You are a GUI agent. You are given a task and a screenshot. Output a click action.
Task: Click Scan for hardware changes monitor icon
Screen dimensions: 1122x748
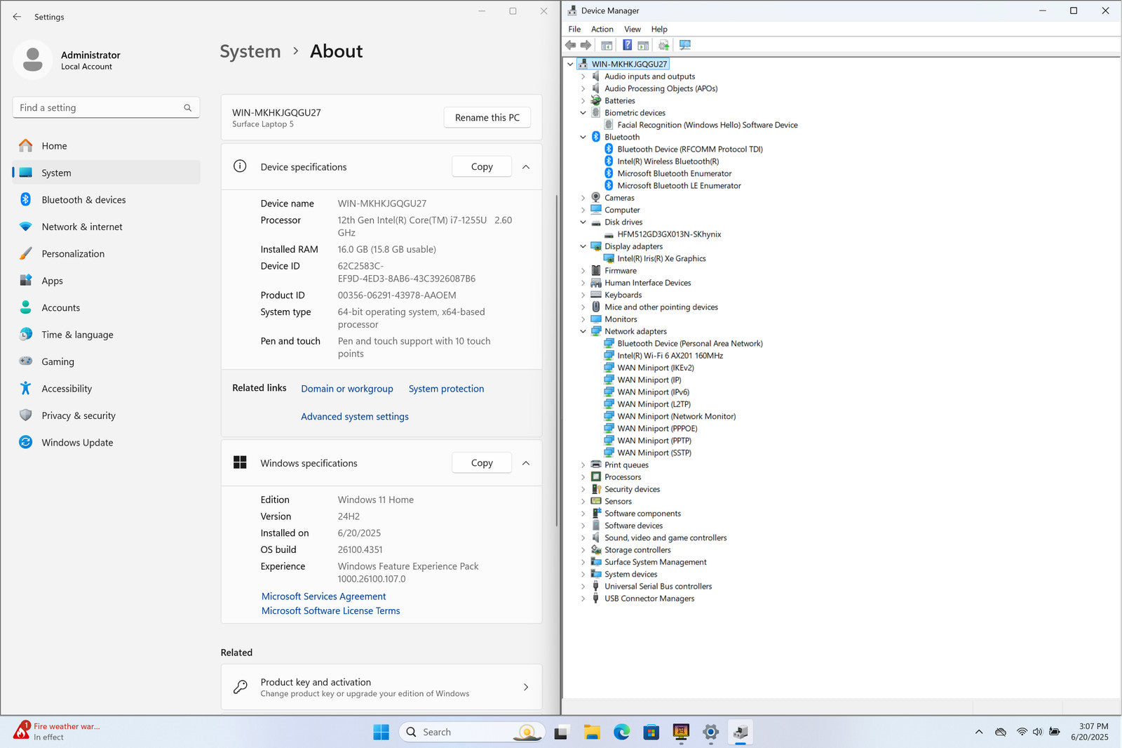click(685, 45)
